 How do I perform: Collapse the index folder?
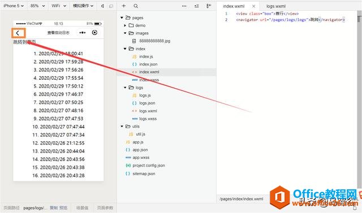pyautogui.click(x=125, y=49)
